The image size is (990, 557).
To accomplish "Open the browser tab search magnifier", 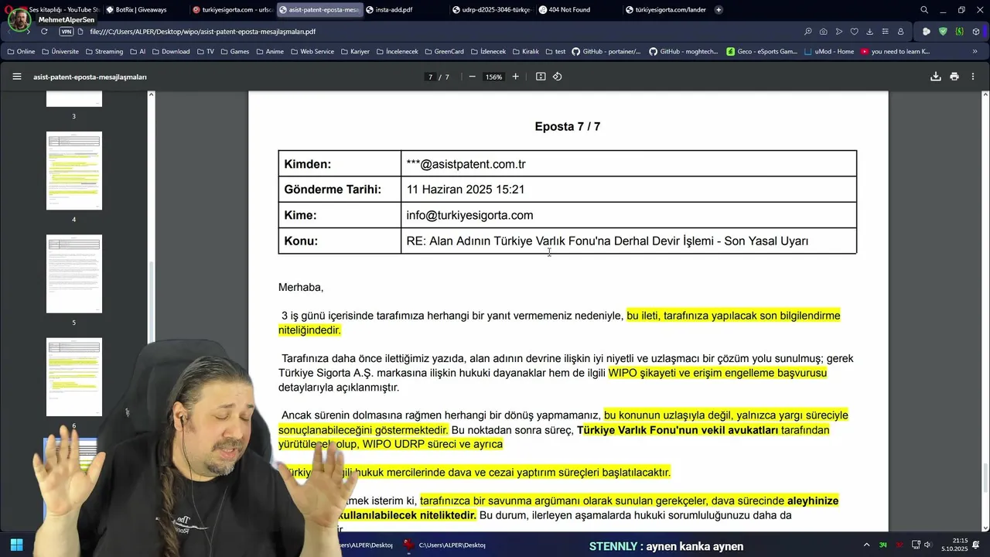I will [x=924, y=10].
